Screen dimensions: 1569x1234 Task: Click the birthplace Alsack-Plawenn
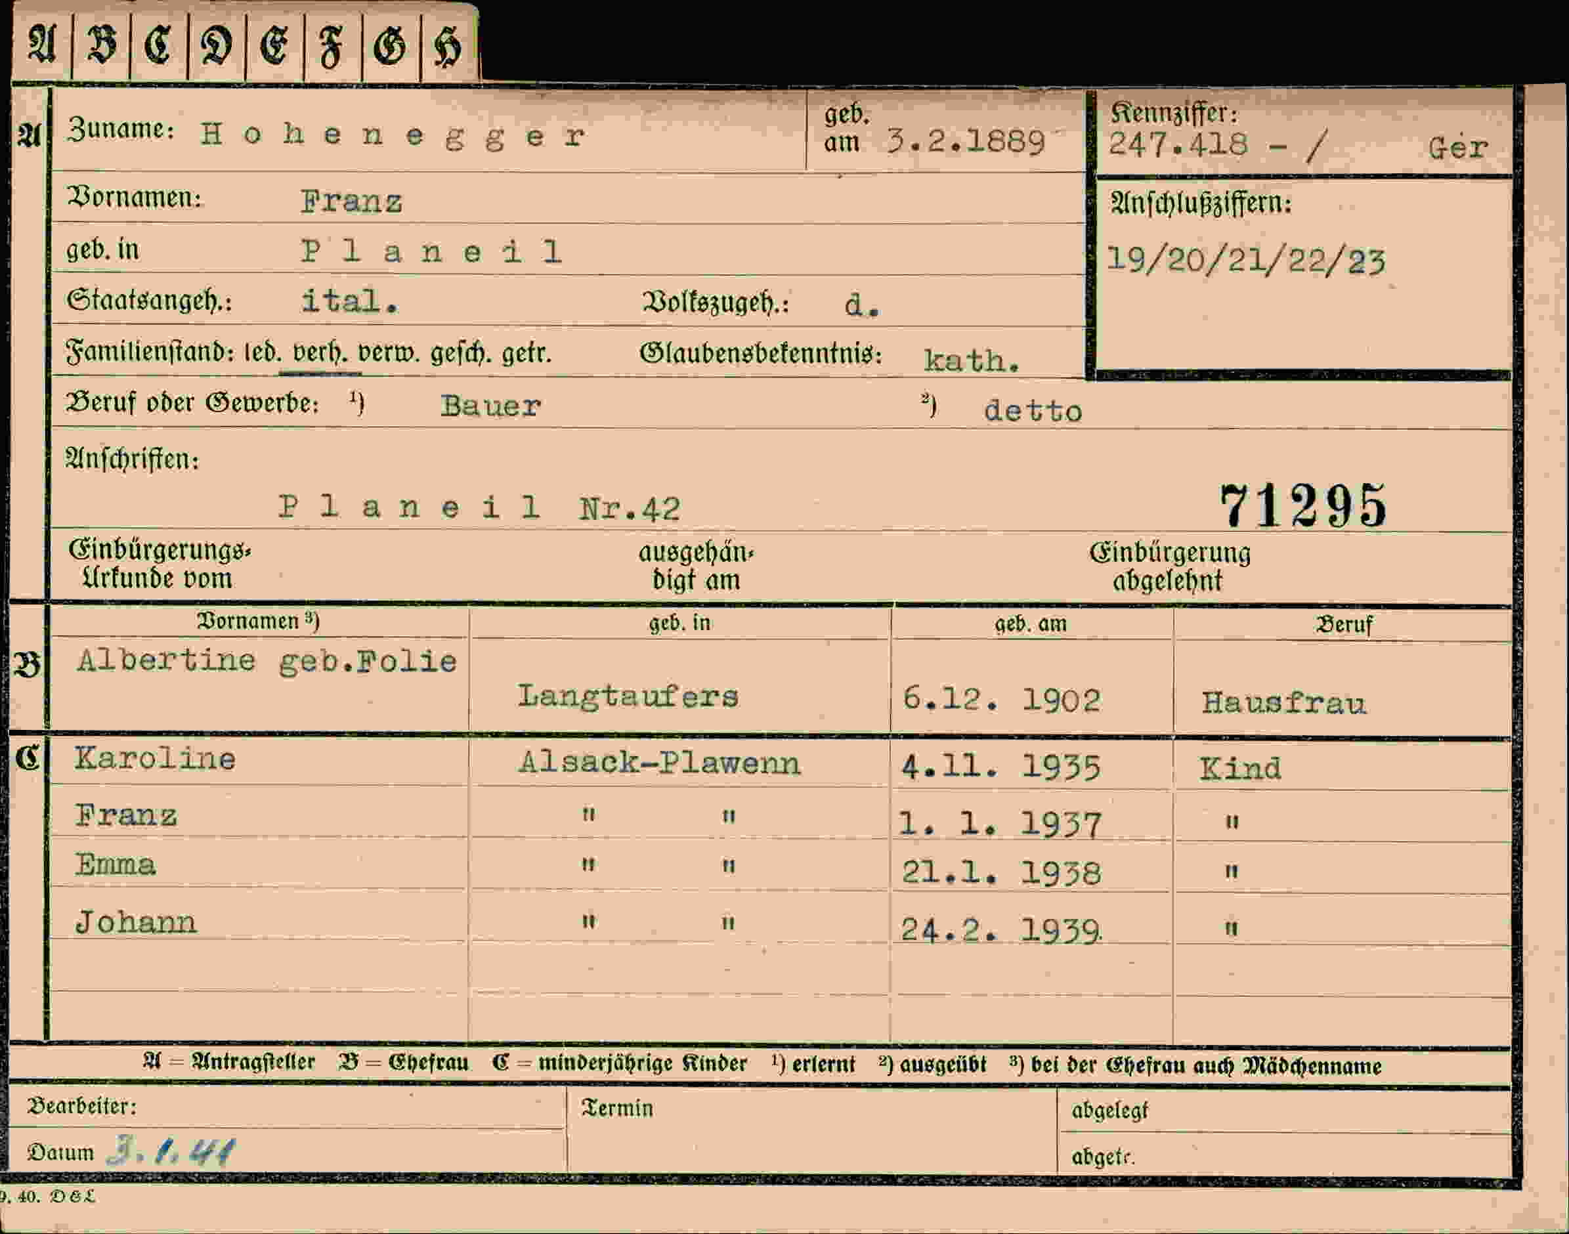pos(659,762)
